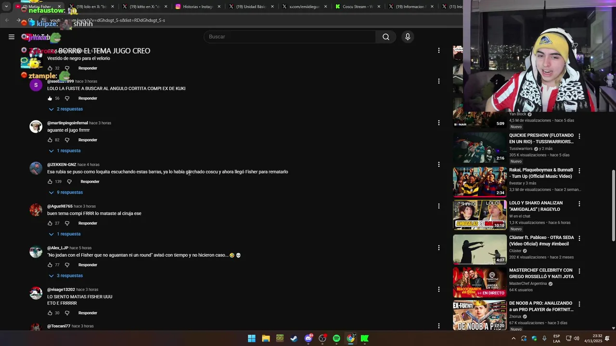Image resolution: width=616 pixels, height=346 pixels.
Task: Open options menu for @visage13202 comment
Action: click(438, 289)
